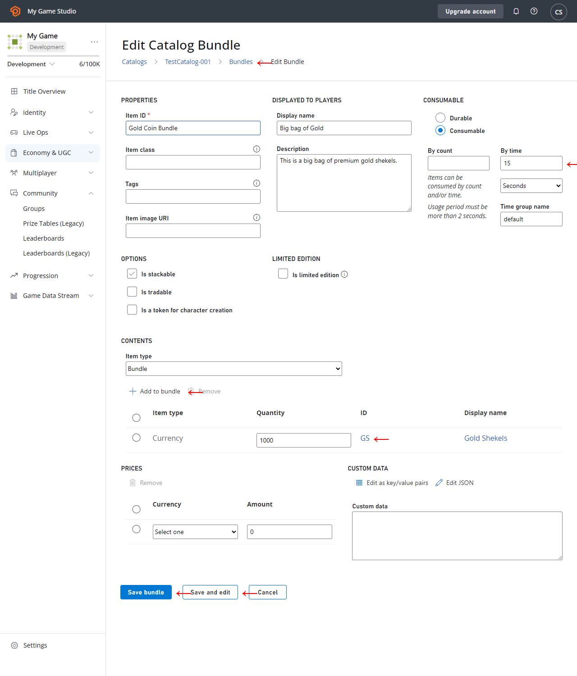The height and width of the screenshot is (676, 577).
Task: Click the Save bundle button
Action: [x=146, y=592]
